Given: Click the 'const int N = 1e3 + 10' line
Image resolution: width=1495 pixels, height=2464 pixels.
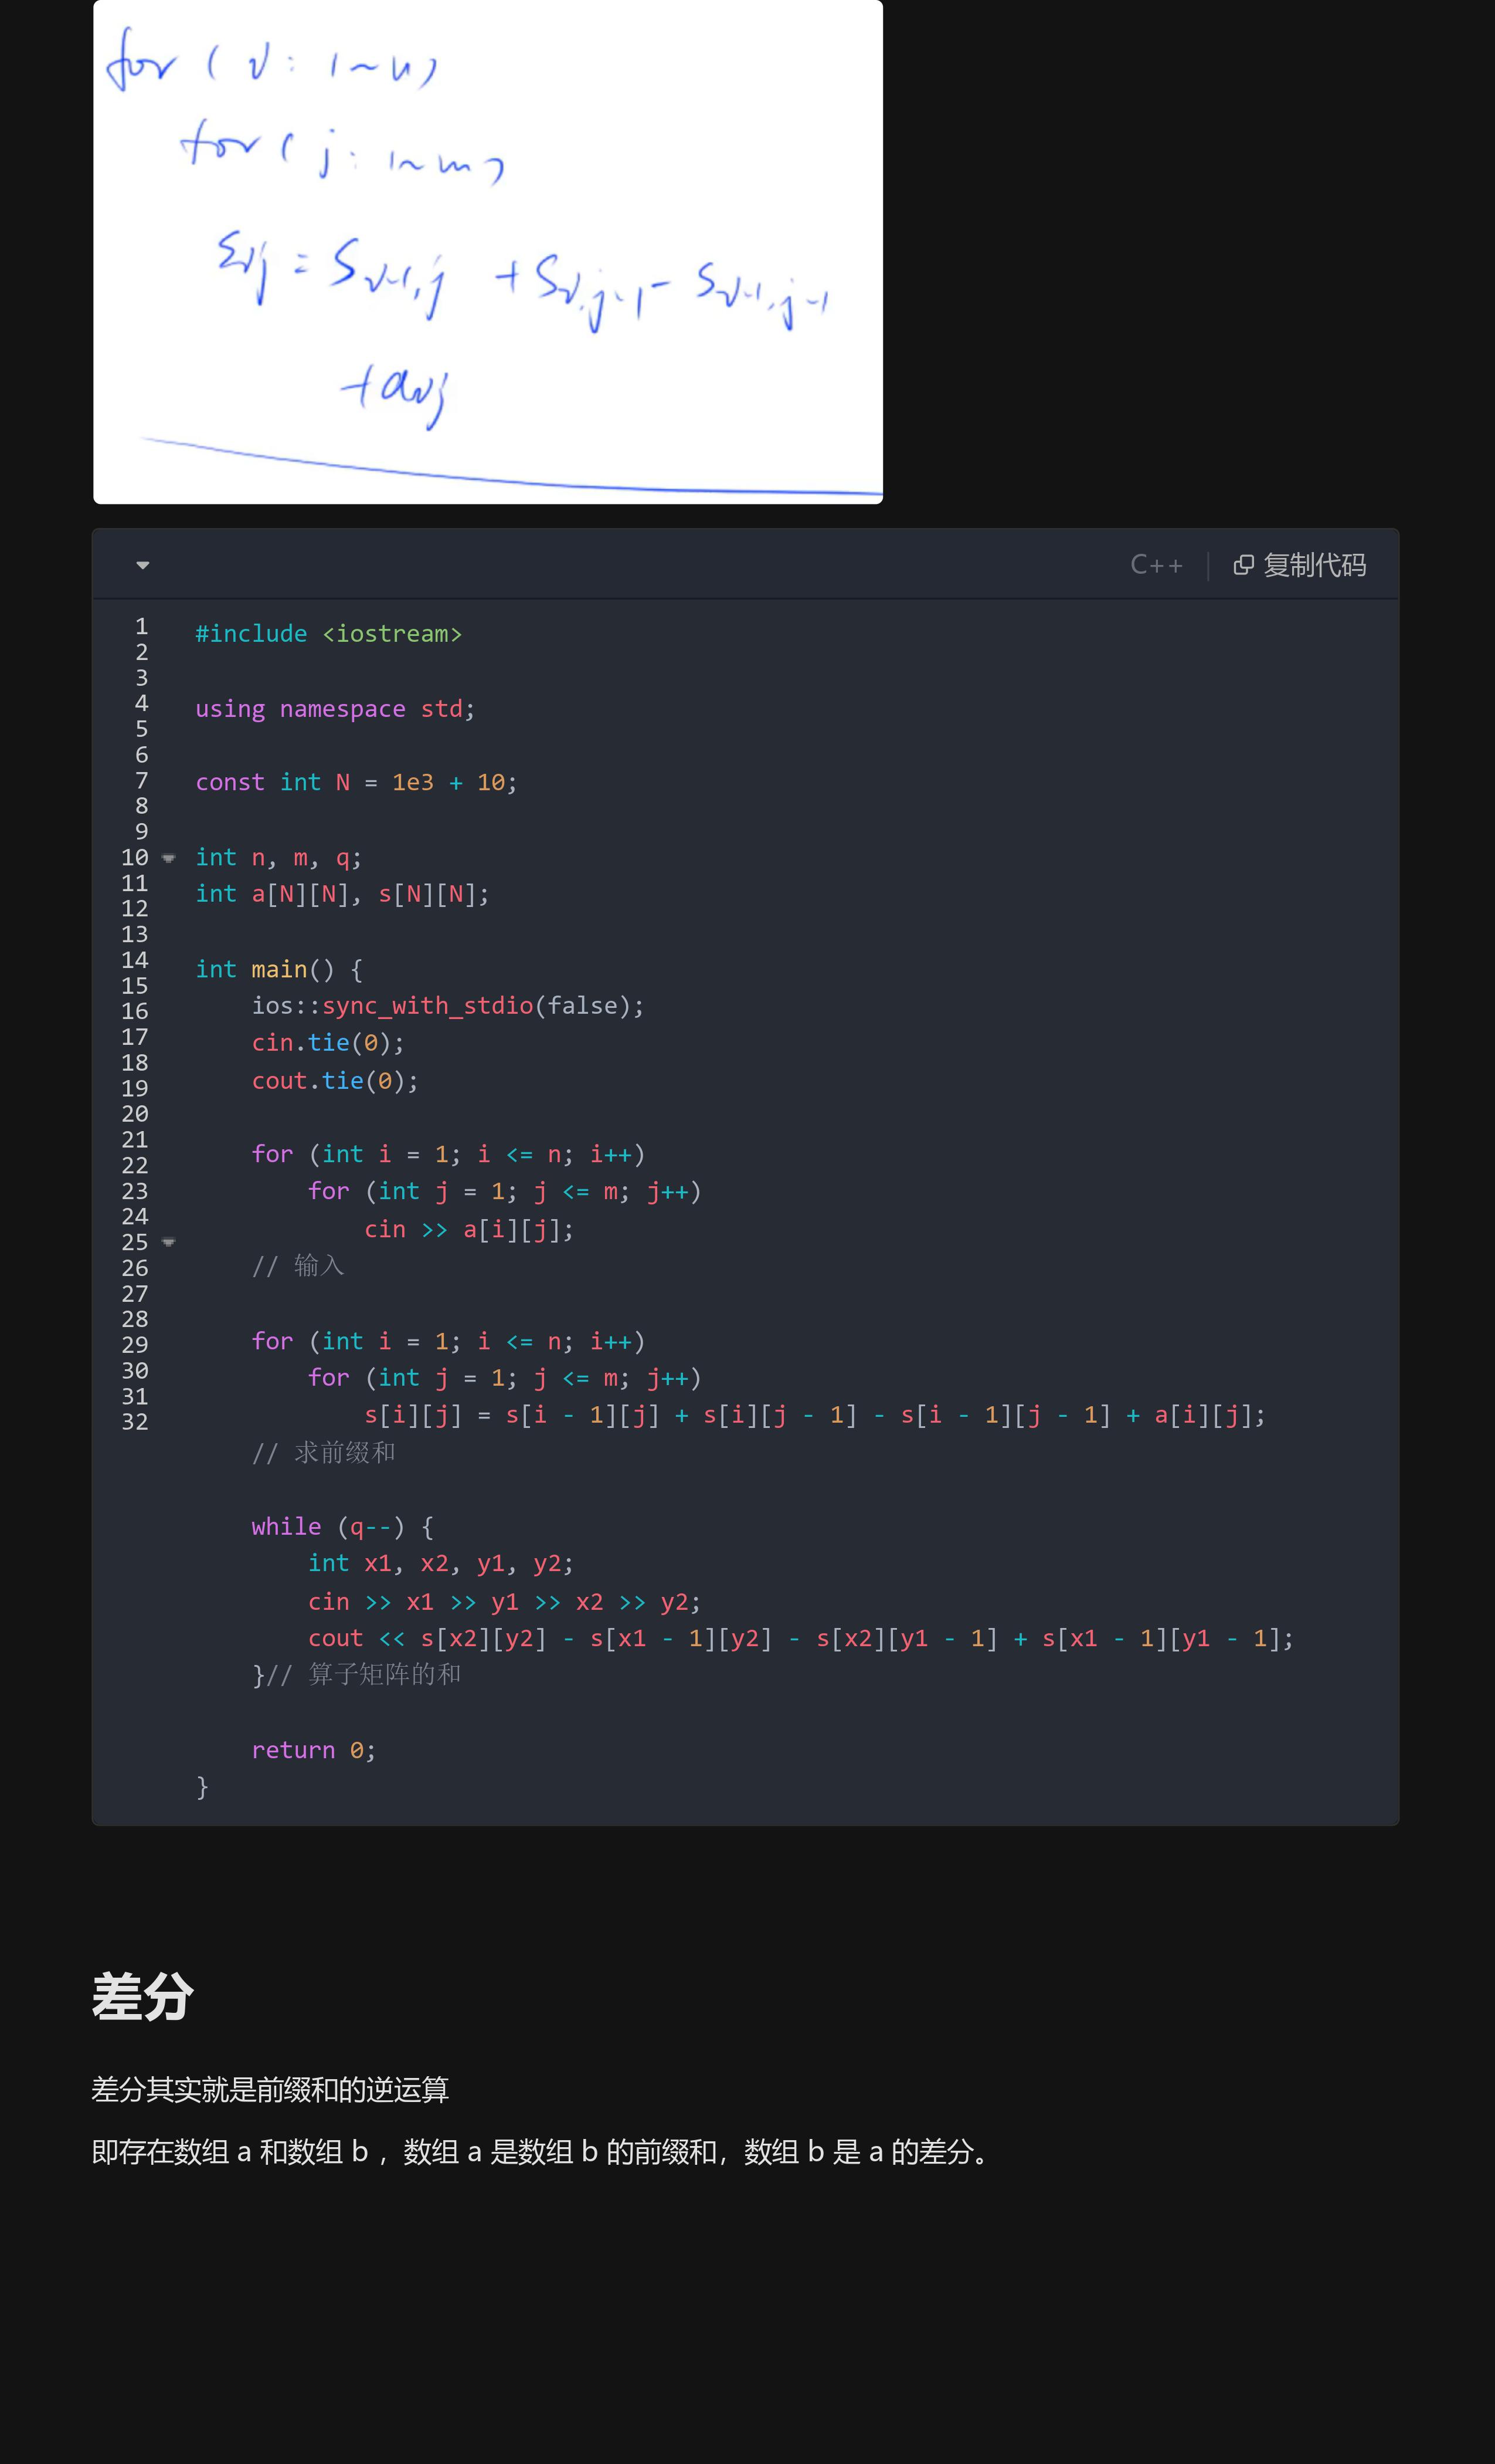Looking at the screenshot, I should (x=356, y=782).
